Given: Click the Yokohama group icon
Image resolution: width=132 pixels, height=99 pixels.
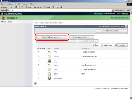Looking at the screenshot, I should pyautogui.click(x=49, y=78).
